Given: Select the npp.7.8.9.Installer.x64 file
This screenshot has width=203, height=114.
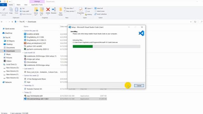Looking at the screenshot, I should tap(65, 96).
